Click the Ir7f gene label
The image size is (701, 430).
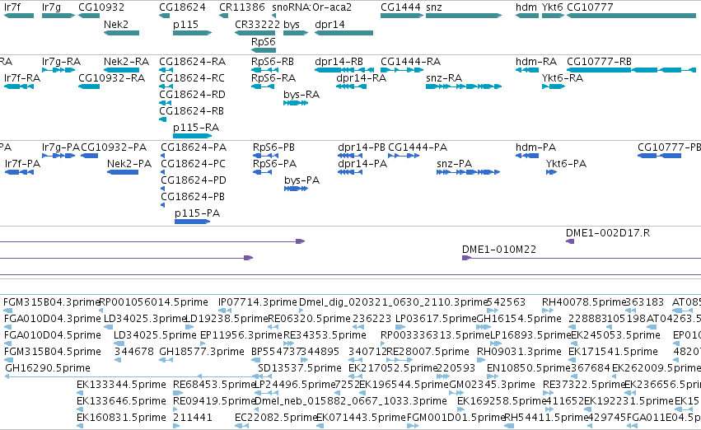[x=12, y=7]
